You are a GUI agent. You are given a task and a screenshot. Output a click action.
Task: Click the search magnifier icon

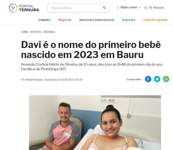[104, 8]
